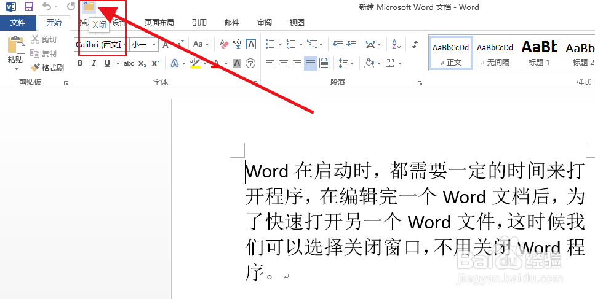The height and width of the screenshot is (299, 595).
Task: Copy selection with 复制
Action: 44,54
